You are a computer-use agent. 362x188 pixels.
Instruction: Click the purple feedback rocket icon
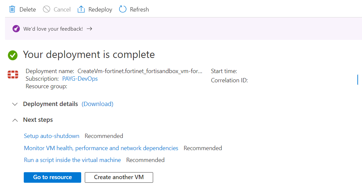pos(16,29)
